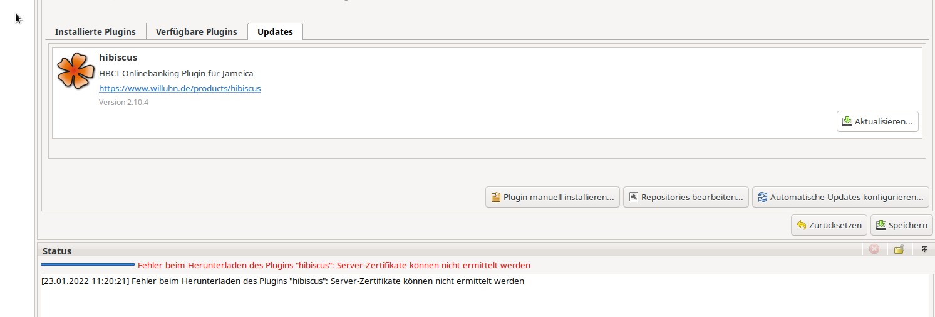The width and height of the screenshot is (935, 317).
Task: Click the Version 2.10.4 label
Action: click(x=123, y=102)
